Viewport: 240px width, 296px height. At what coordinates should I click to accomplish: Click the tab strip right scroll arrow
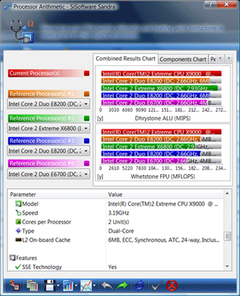pos(229,58)
